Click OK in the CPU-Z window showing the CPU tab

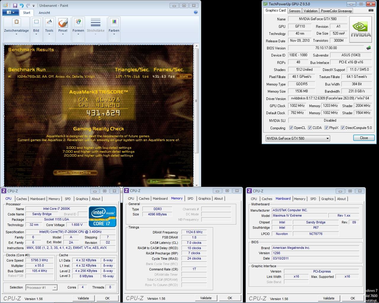tap(107, 298)
